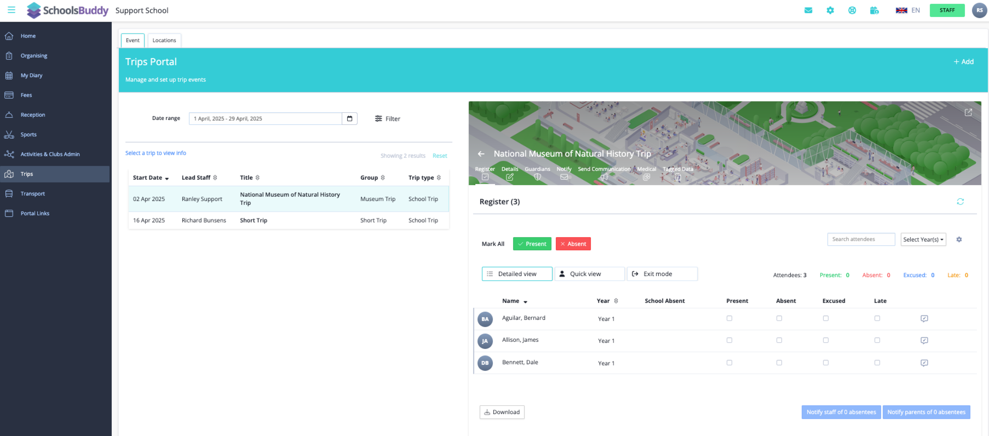The image size is (989, 436).
Task: Open Transport in sidebar
Action: pyautogui.click(x=55, y=194)
